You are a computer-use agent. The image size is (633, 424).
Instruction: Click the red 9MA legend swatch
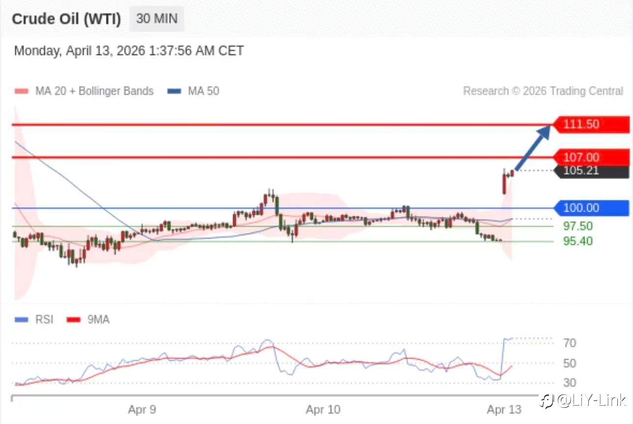tap(74, 320)
